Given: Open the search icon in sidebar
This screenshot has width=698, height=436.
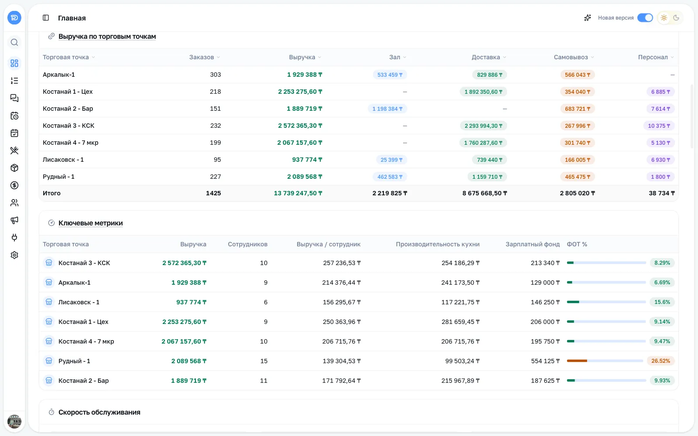Looking at the screenshot, I should [14, 42].
